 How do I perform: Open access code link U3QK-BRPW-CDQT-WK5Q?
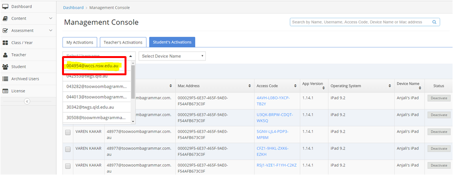tap(275, 118)
